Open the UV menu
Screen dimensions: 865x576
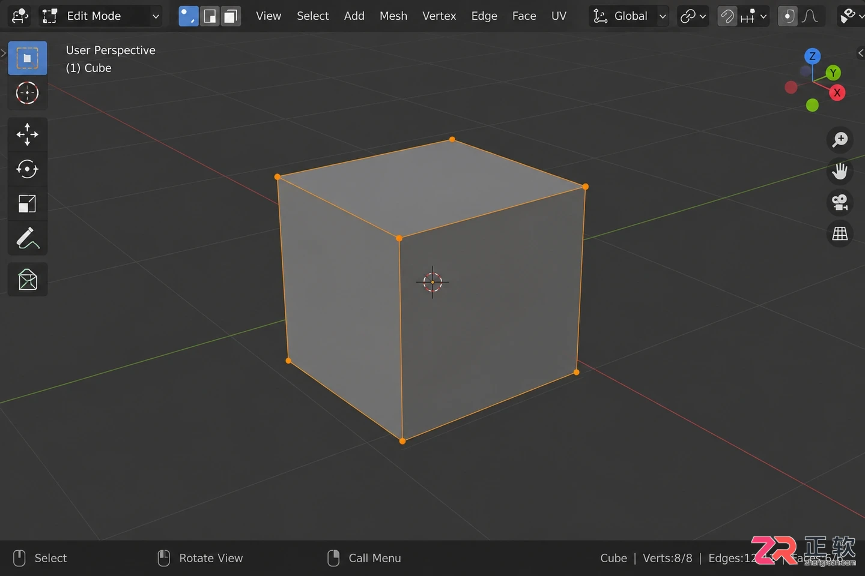pyautogui.click(x=559, y=16)
